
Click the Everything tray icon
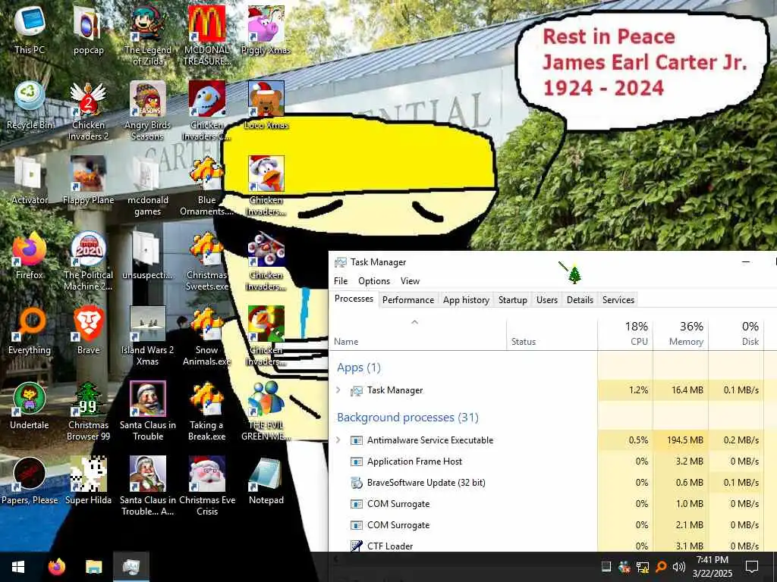[661, 567]
